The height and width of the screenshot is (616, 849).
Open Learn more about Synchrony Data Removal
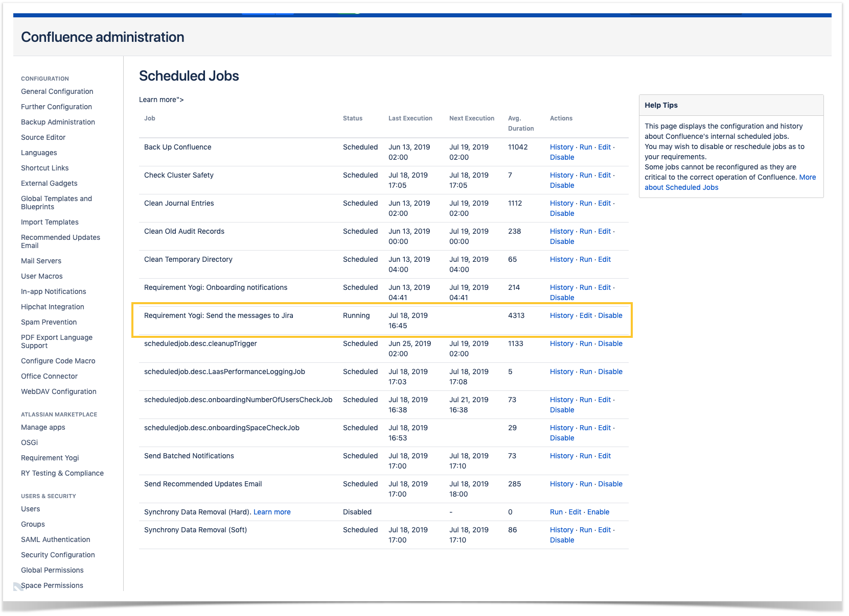click(x=272, y=512)
